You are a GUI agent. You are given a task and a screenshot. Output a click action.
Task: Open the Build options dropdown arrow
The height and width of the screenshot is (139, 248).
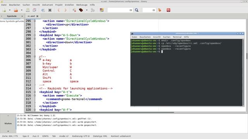[x=87, y=10]
